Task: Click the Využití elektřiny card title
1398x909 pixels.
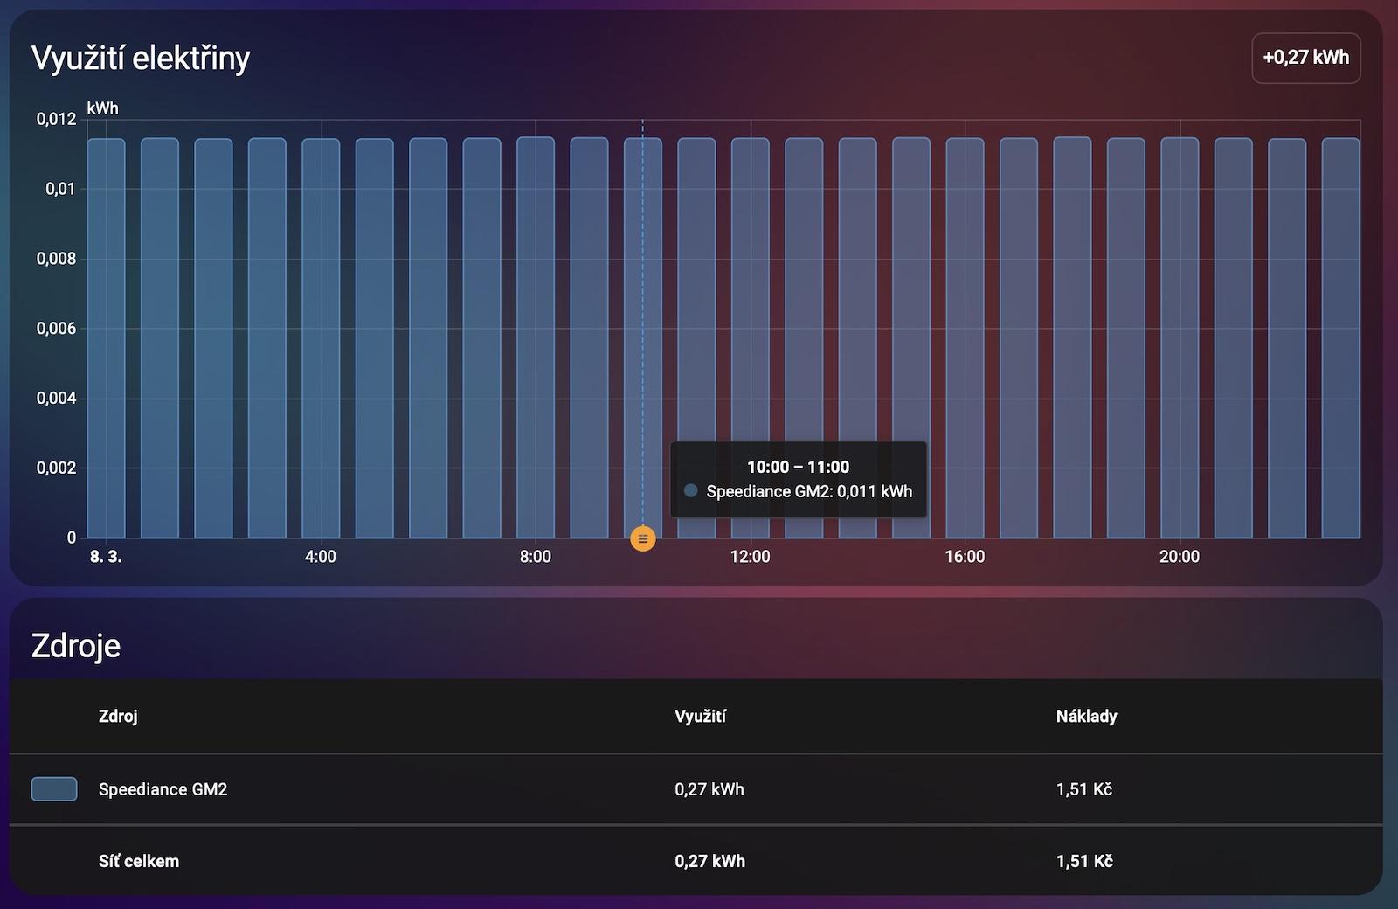Action: pyautogui.click(x=141, y=58)
